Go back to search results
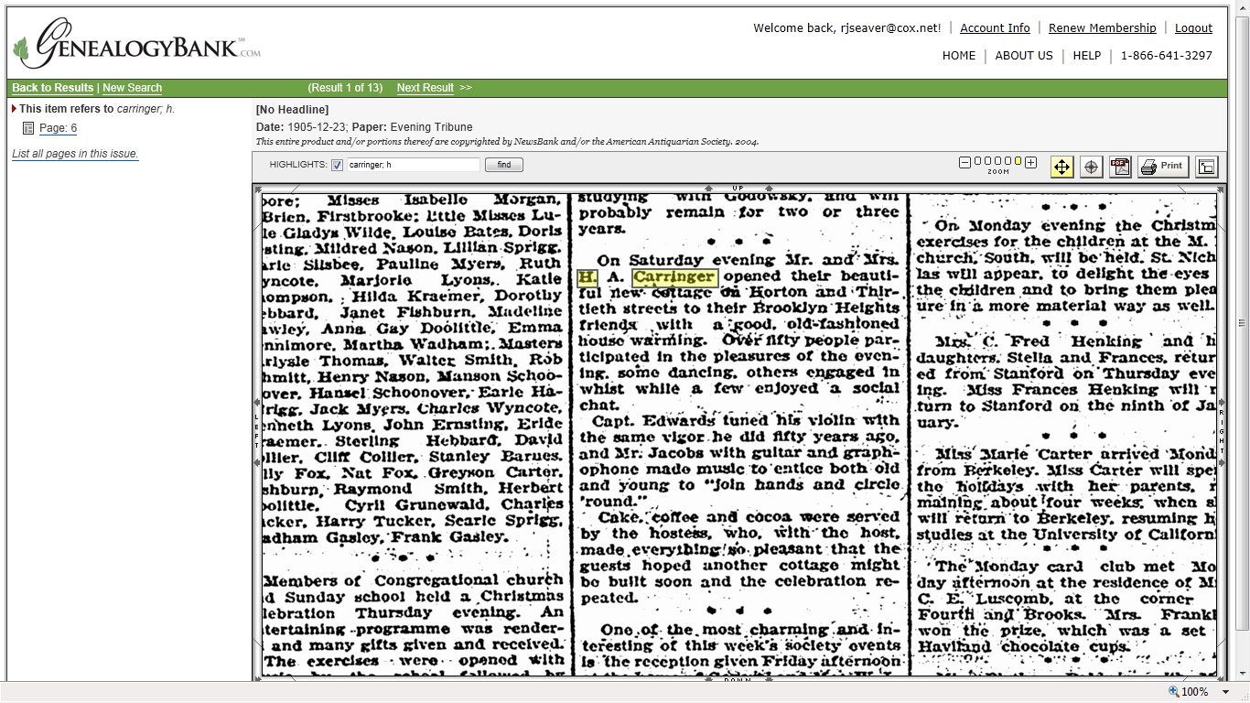 [x=53, y=88]
